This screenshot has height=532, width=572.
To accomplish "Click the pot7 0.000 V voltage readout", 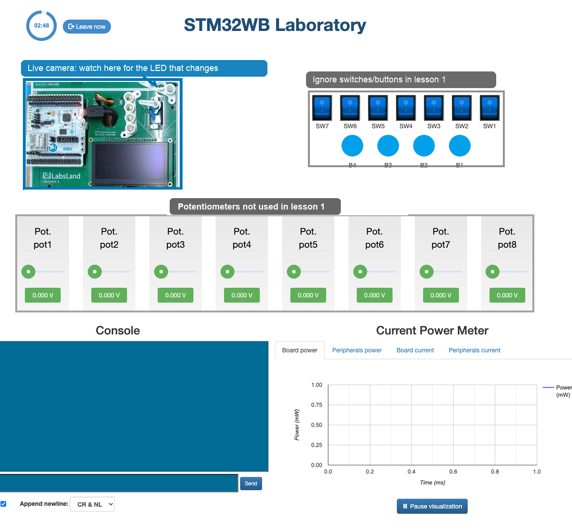I will coord(440,295).
